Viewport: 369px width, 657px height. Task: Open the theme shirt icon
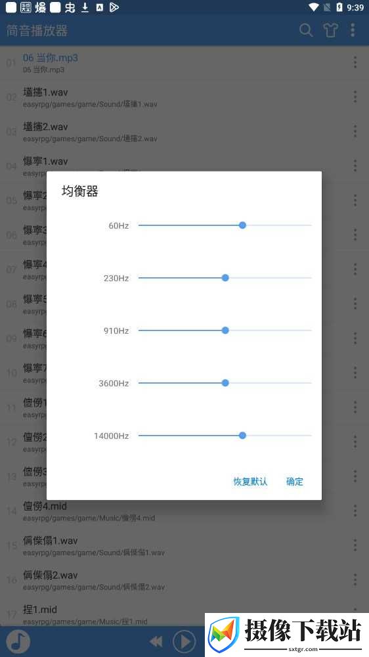(330, 30)
